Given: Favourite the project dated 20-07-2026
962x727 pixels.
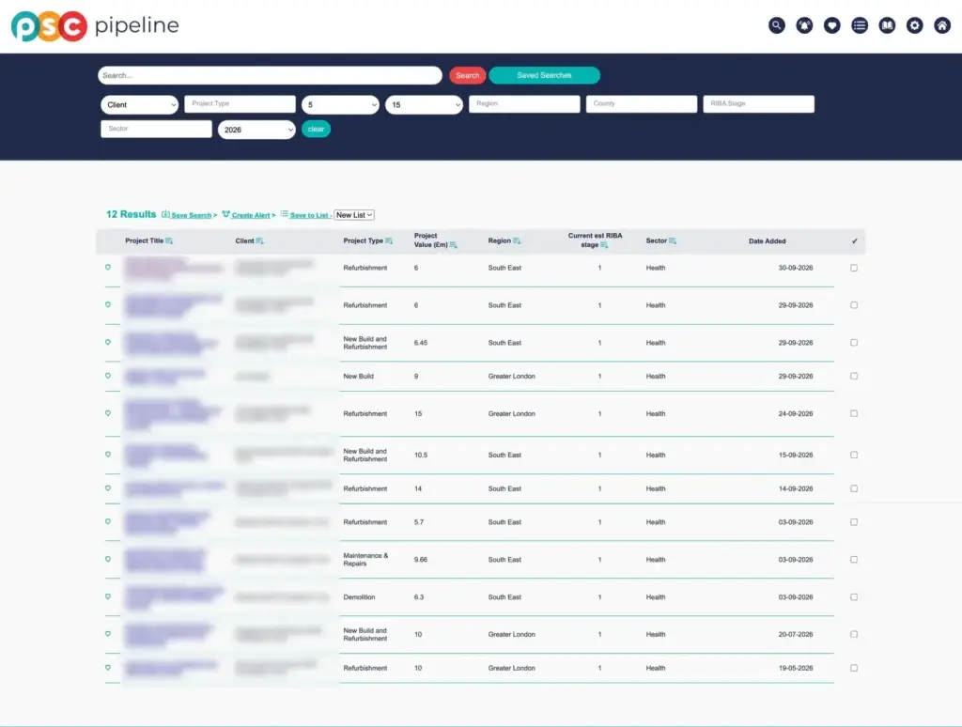Looking at the screenshot, I should [x=108, y=634].
